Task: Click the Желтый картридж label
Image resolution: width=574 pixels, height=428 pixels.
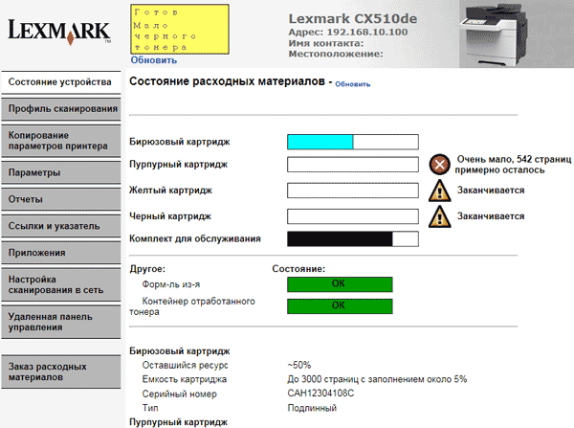Action: 170,191
